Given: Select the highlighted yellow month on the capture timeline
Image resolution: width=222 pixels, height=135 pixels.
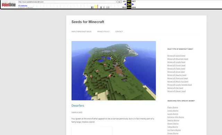Looking at the screenshot, I should coord(96,7).
